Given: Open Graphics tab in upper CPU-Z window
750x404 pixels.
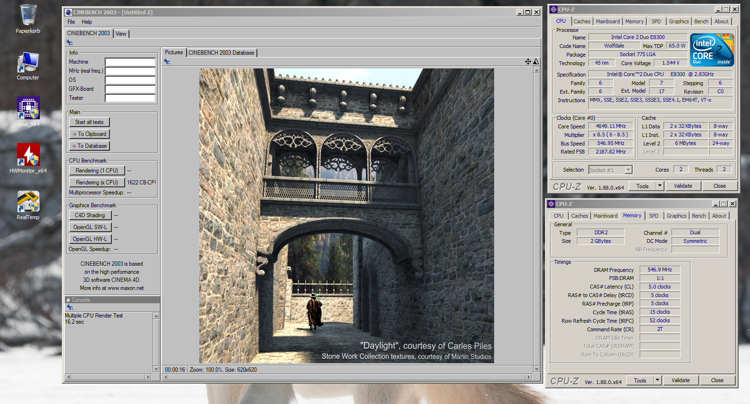Looking at the screenshot, I should pos(679,21).
